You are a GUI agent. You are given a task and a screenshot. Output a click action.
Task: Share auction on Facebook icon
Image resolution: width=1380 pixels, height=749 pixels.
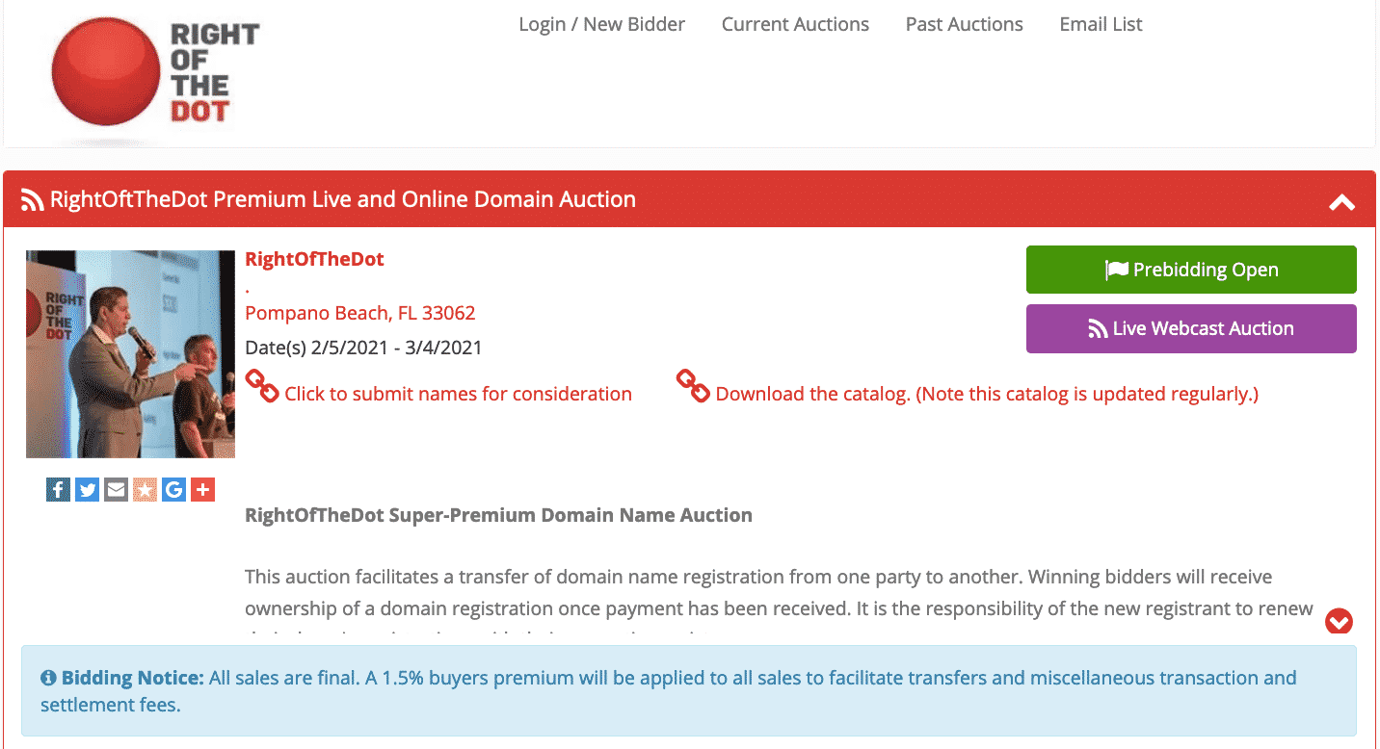point(58,490)
